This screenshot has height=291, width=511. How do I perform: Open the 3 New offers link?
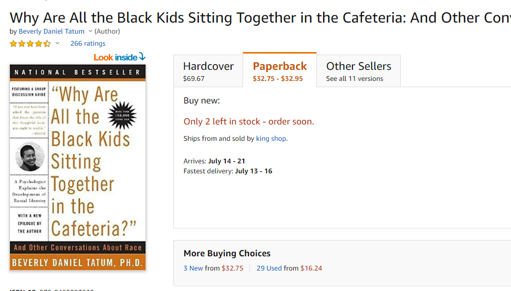coord(193,268)
